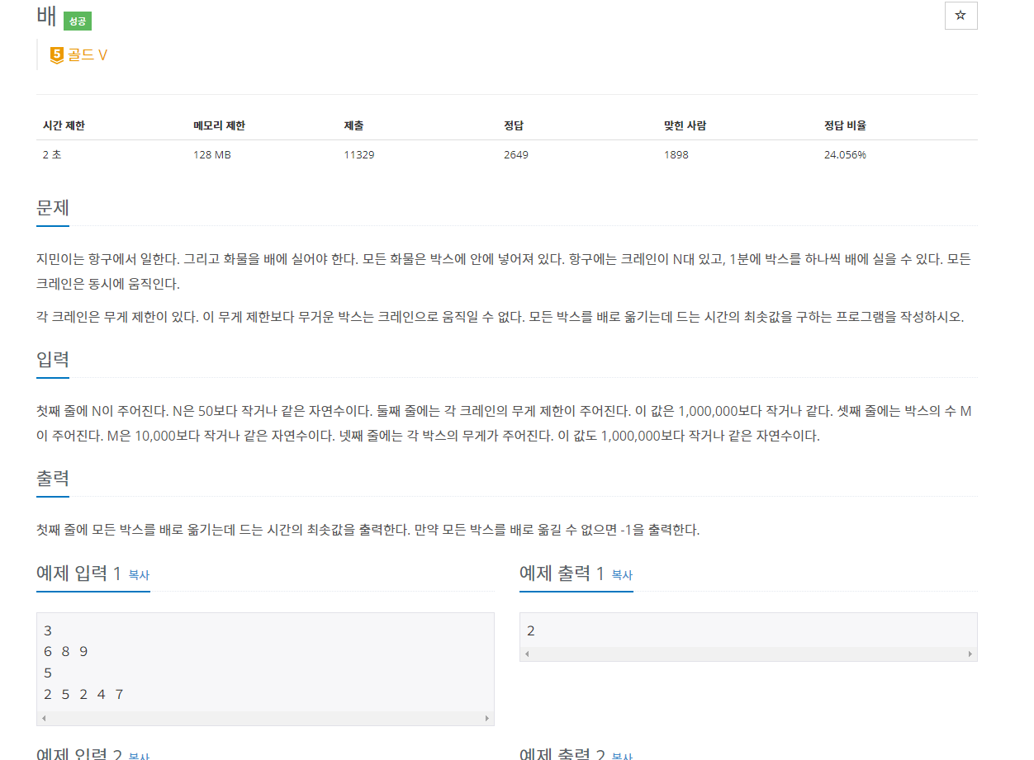1034x760 pixels.
Task: Copy sample input 1 with 복사
Action: click(x=139, y=575)
